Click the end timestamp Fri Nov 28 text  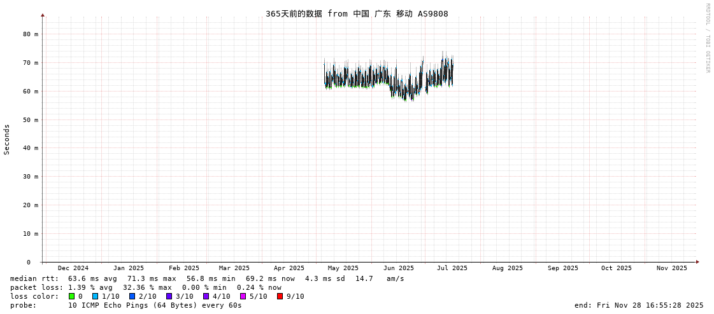tap(639, 305)
